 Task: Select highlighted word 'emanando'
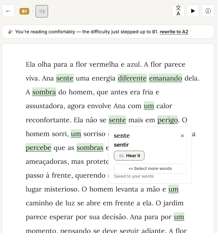pyautogui.click(x=165, y=78)
